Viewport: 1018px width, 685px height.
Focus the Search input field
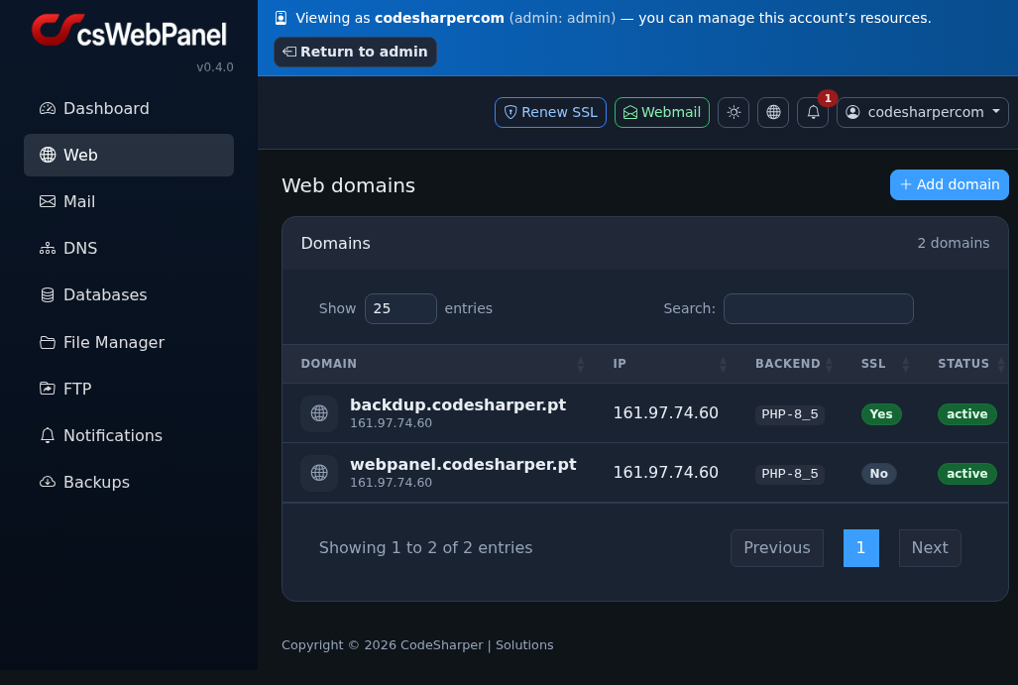(x=819, y=308)
